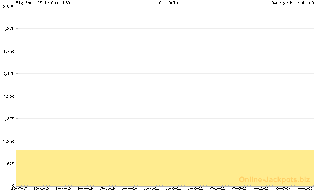Image resolution: width=314 pixels, height=192 pixels.
Task: Click the 1,250 y-axis label
Action: (x=8, y=141)
